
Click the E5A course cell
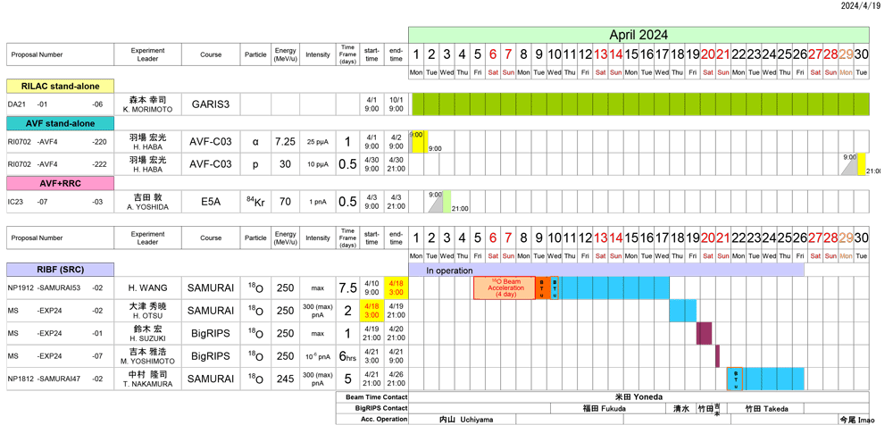211,201
